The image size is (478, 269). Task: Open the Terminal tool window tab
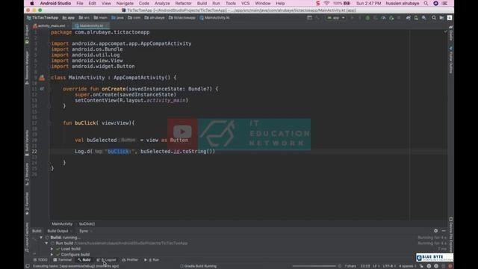63,260
